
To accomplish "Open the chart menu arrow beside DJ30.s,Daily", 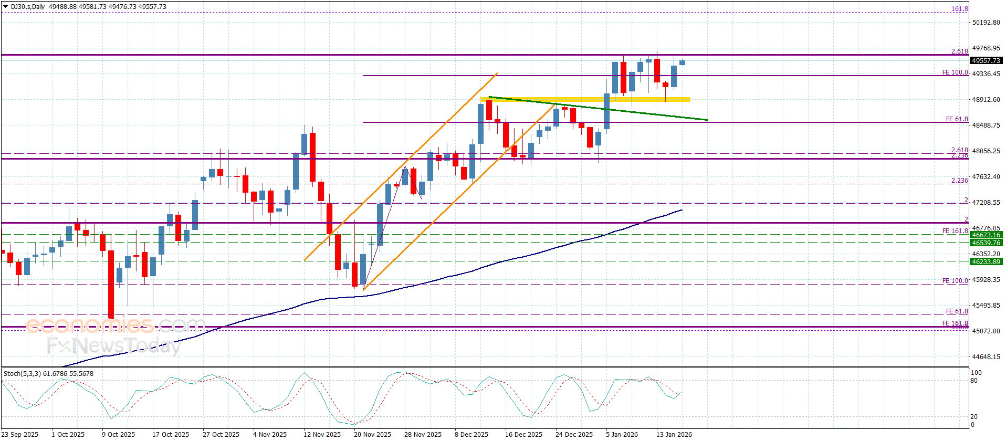I will [x=6, y=7].
